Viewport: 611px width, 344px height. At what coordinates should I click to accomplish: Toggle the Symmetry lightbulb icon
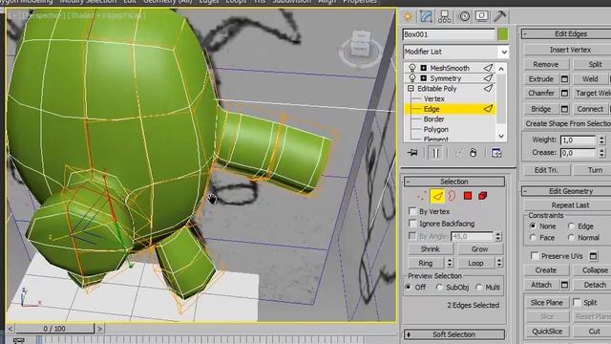tap(412, 78)
